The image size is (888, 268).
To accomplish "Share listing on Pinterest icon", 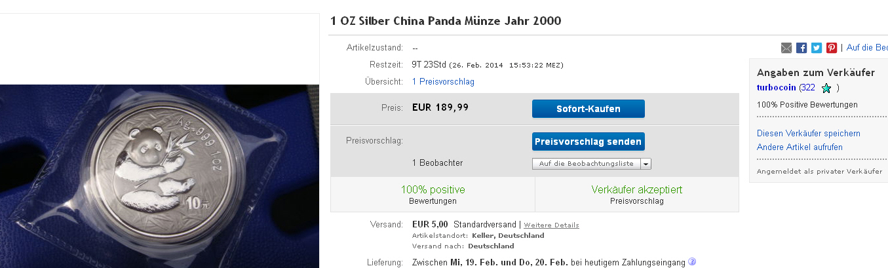I will point(832,48).
